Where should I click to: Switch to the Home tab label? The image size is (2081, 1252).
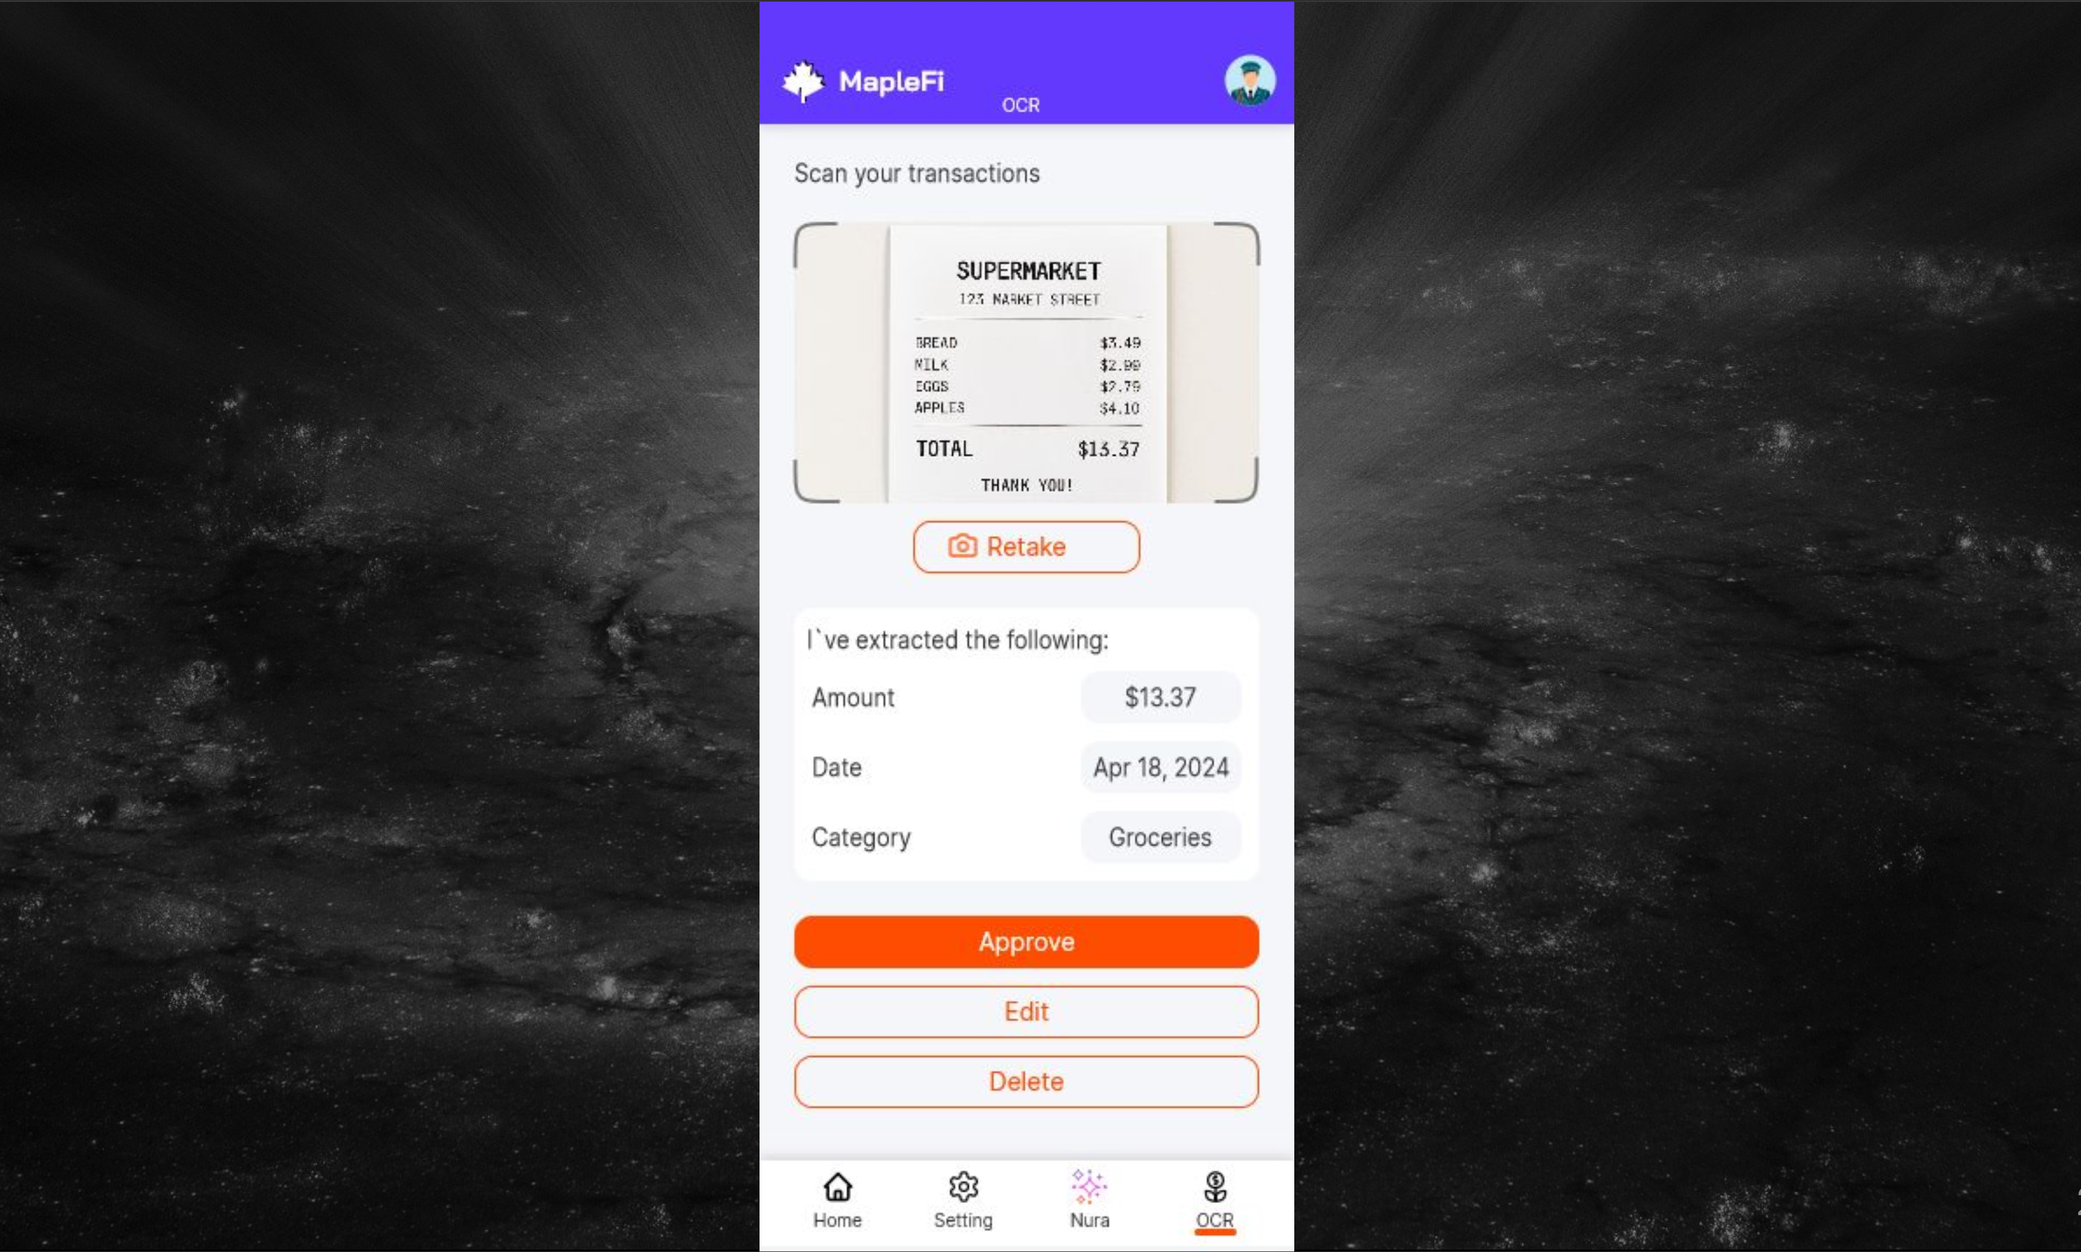[837, 1220]
